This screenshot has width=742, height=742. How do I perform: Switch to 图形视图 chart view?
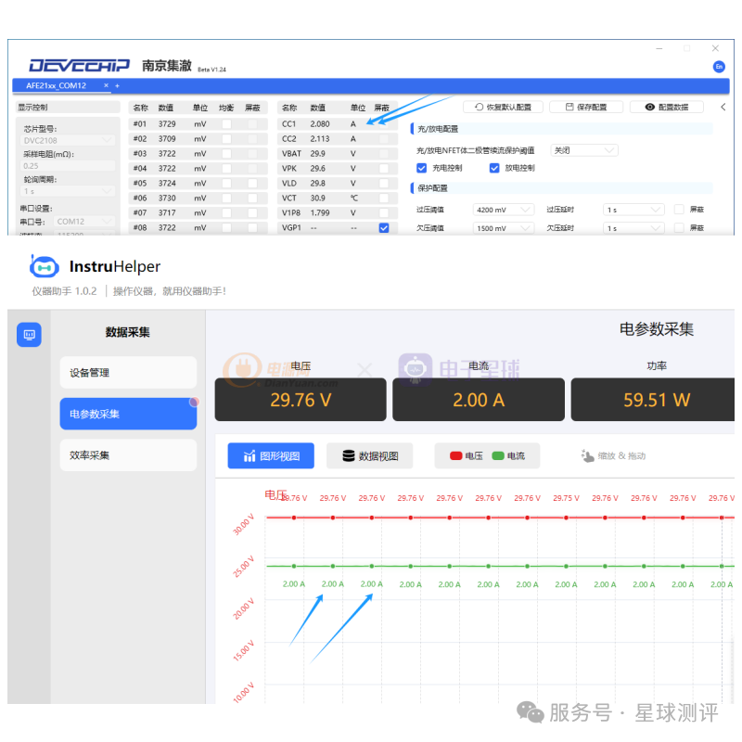click(x=271, y=455)
